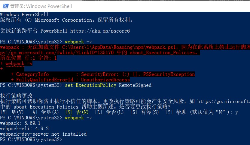Click the last empty PS prompt line
Viewport: 250px width, 145px height.
(x=31, y=139)
